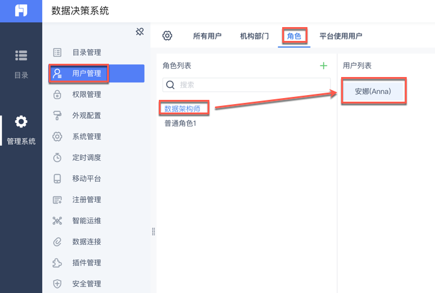Viewport: 435px width, 293px height.
Task: Click the pin icon above the sidebar menu
Action: coord(140,31)
